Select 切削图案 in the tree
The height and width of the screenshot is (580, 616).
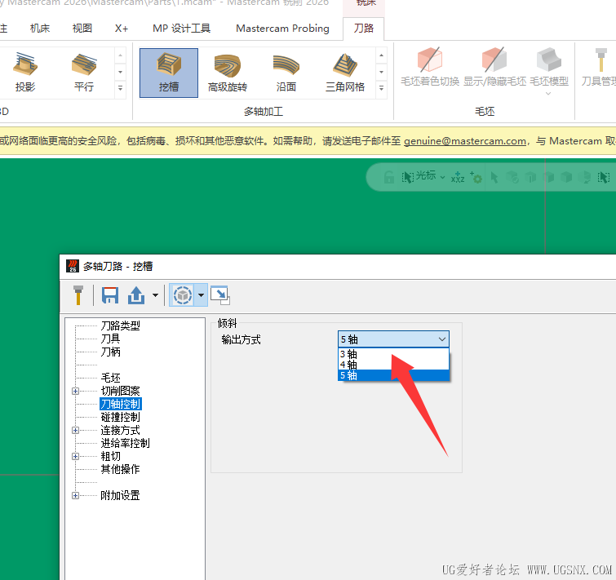(x=120, y=391)
